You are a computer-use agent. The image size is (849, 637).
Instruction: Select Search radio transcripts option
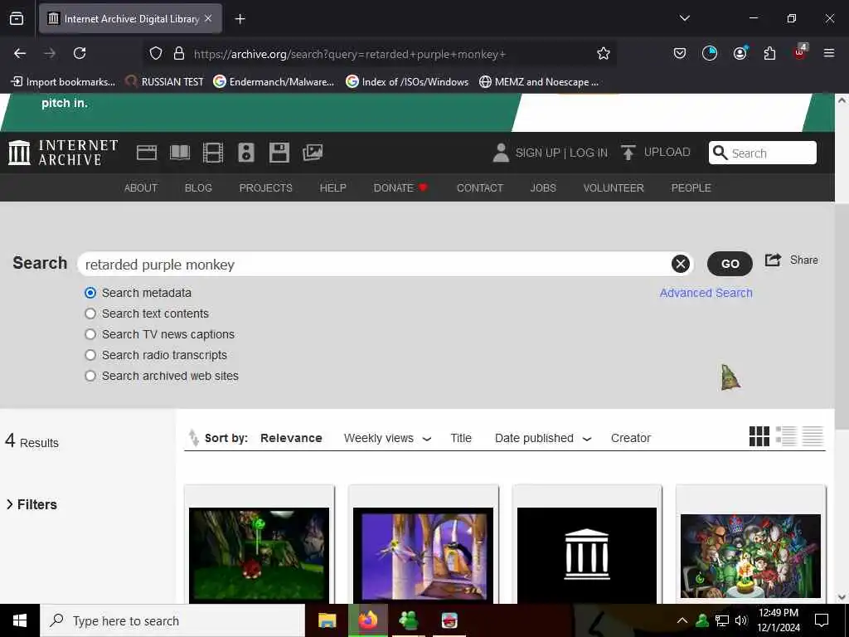[90, 355]
